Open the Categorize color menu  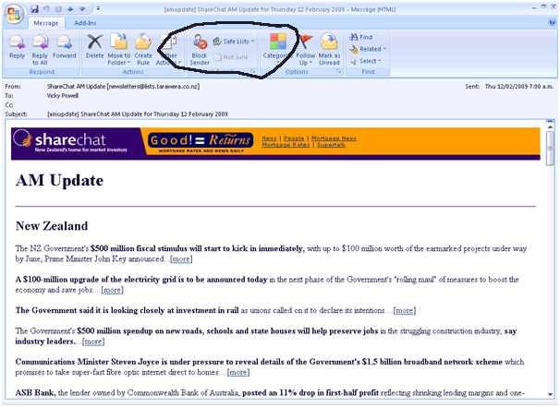click(x=276, y=46)
